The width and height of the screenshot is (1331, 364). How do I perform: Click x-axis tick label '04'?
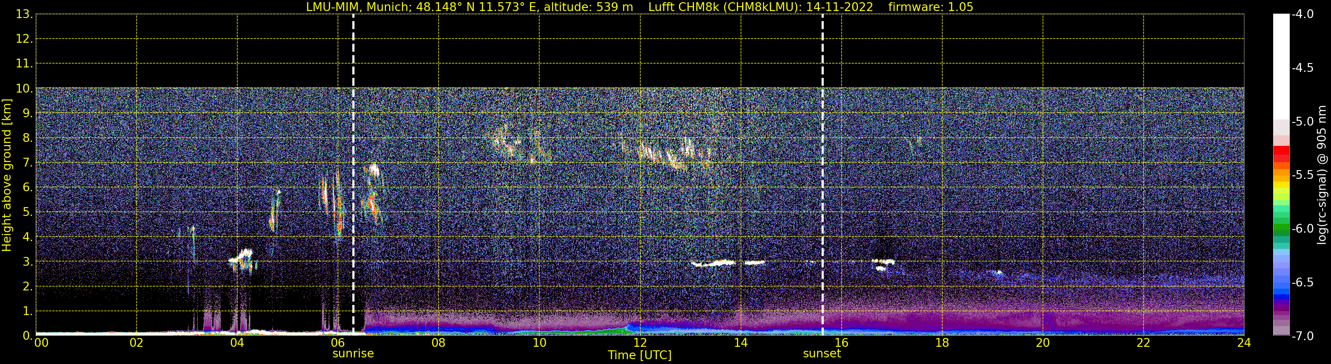pos(237,343)
